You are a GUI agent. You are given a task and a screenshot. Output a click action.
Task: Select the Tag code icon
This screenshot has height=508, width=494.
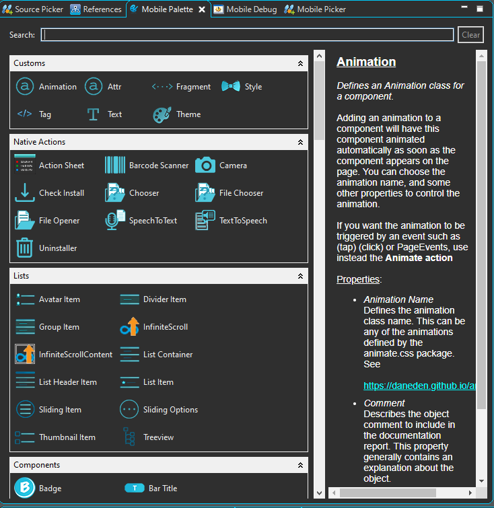(x=25, y=114)
